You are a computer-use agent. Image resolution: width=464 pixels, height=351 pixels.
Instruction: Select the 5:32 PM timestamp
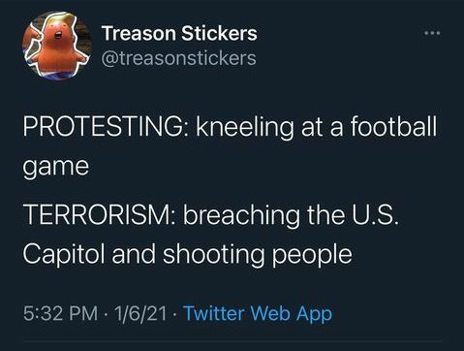(60, 313)
